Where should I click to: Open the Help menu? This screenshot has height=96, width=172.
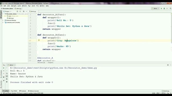point(47,6)
